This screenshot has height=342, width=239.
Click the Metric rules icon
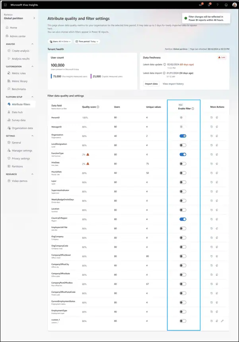click(9, 73)
